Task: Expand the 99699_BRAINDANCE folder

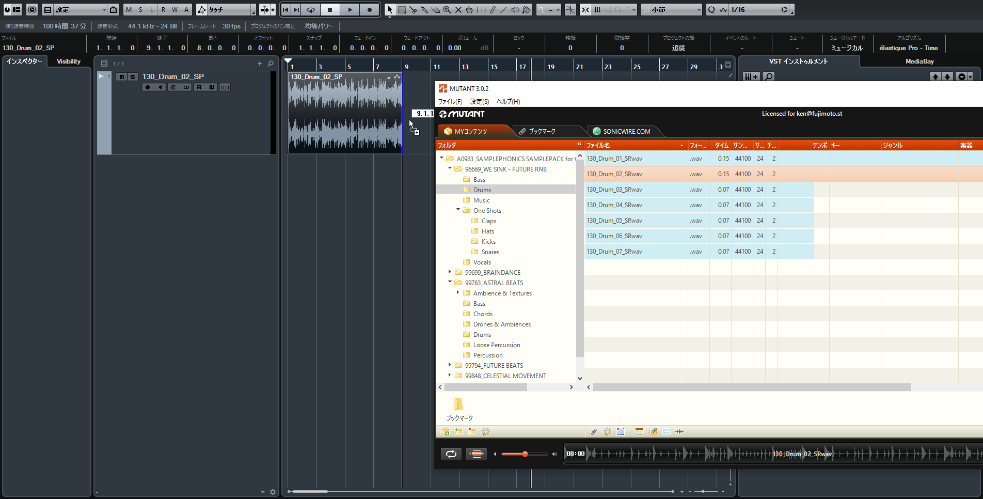Action: pos(450,272)
